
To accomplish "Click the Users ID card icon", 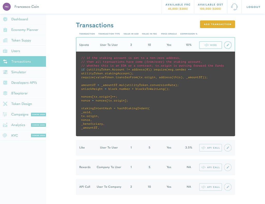I will (5, 51).
